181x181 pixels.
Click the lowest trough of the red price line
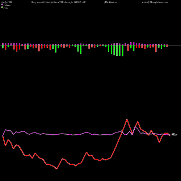(x=57, y=169)
